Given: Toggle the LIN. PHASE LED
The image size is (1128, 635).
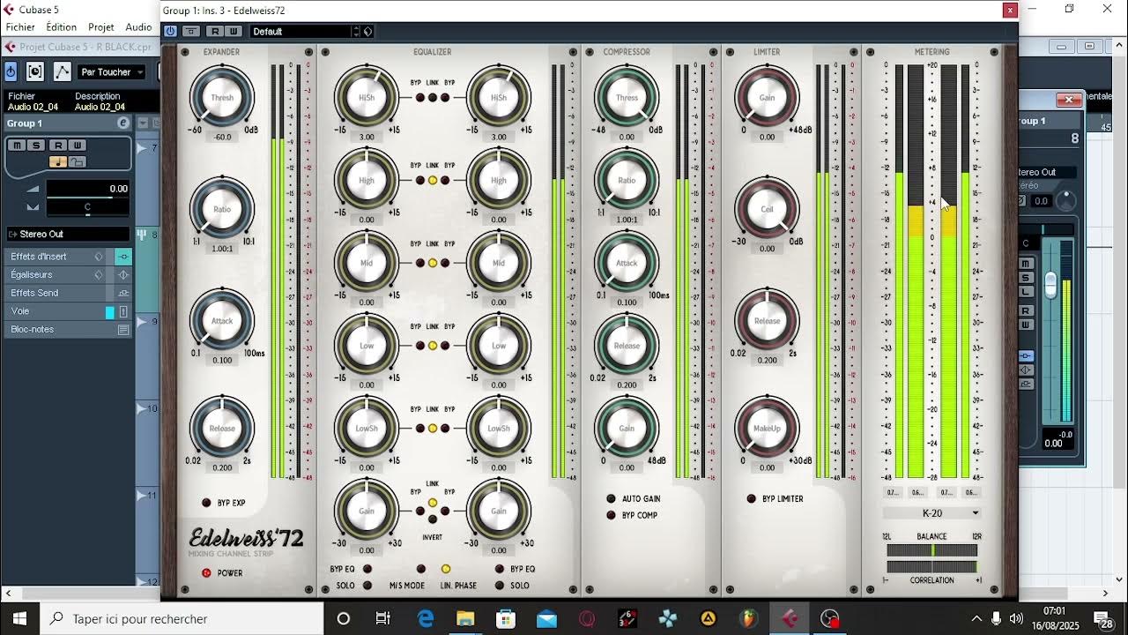Looking at the screenshot, I should (446, 569).
